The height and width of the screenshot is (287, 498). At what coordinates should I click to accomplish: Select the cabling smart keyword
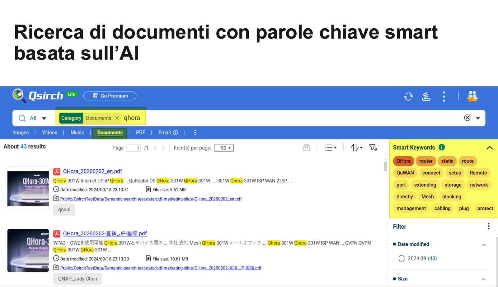pos(442,209)
